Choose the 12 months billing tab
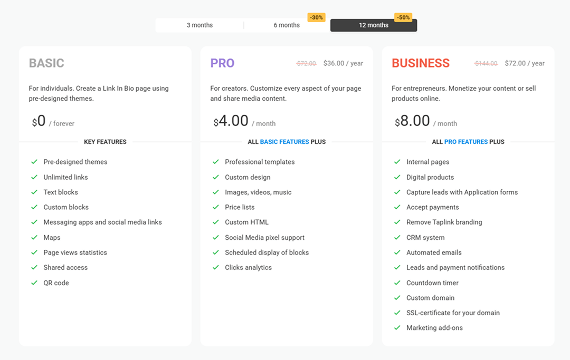Image resolution: width=570 pixels, height=360 pixels. [374, 25]
